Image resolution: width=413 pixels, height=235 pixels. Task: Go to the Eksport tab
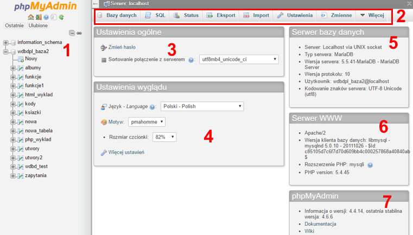pyautogui.click(x=221, y=16)
